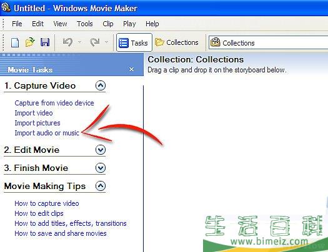Click the Import pictures link
Viewport: 328px width, 252px height.
pos(37,123)
